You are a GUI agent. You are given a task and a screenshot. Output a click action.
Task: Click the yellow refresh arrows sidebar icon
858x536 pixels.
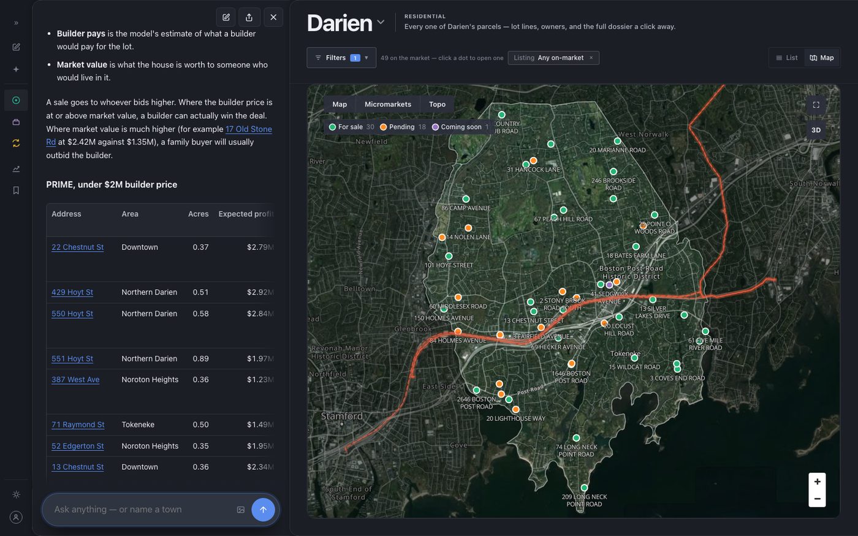tap(16, 143)
